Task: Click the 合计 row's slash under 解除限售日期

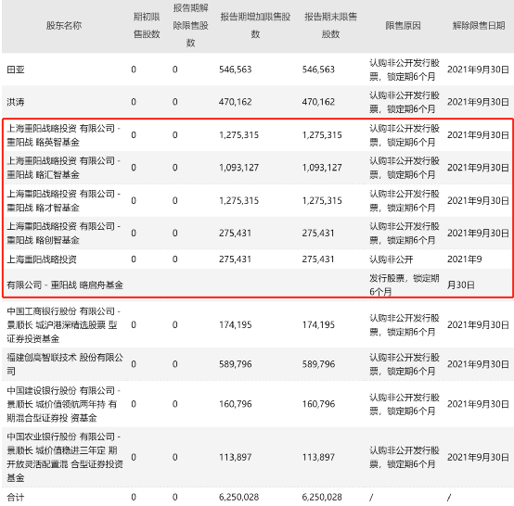Action: click(x=449, y=497)
